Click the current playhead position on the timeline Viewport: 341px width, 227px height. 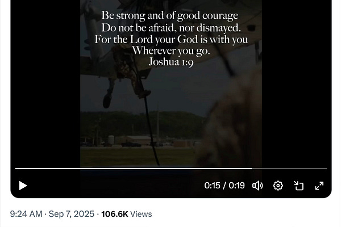pos(252,169)
